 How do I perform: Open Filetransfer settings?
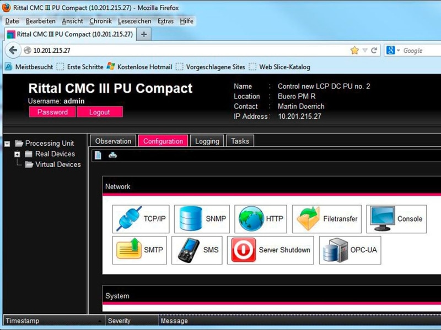coord(327,219)
